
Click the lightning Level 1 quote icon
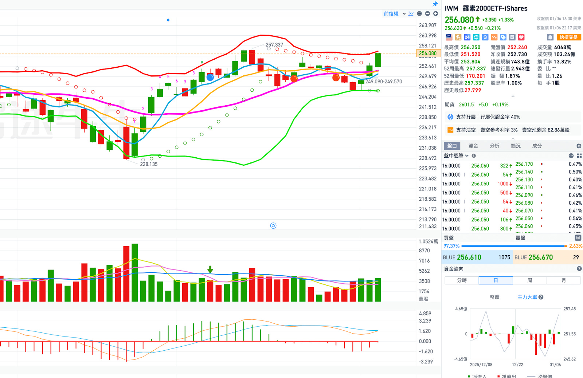(458, 37)
